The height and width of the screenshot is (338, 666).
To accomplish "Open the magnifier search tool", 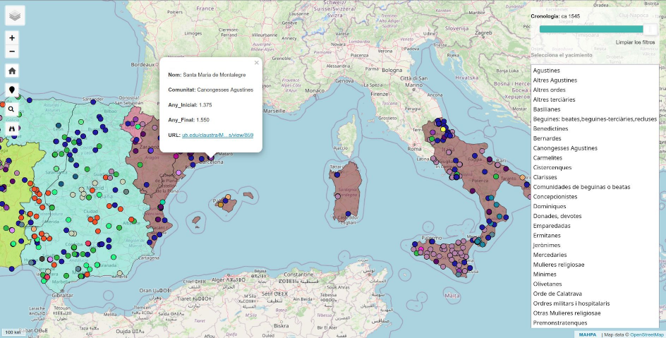I will 13,109.
